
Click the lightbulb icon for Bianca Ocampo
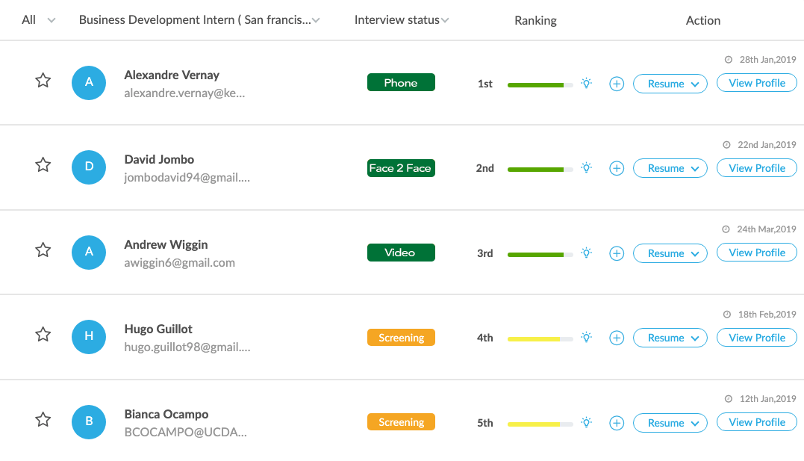587,423
